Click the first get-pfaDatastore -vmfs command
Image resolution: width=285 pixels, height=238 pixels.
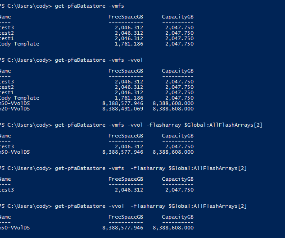(90, 6)
